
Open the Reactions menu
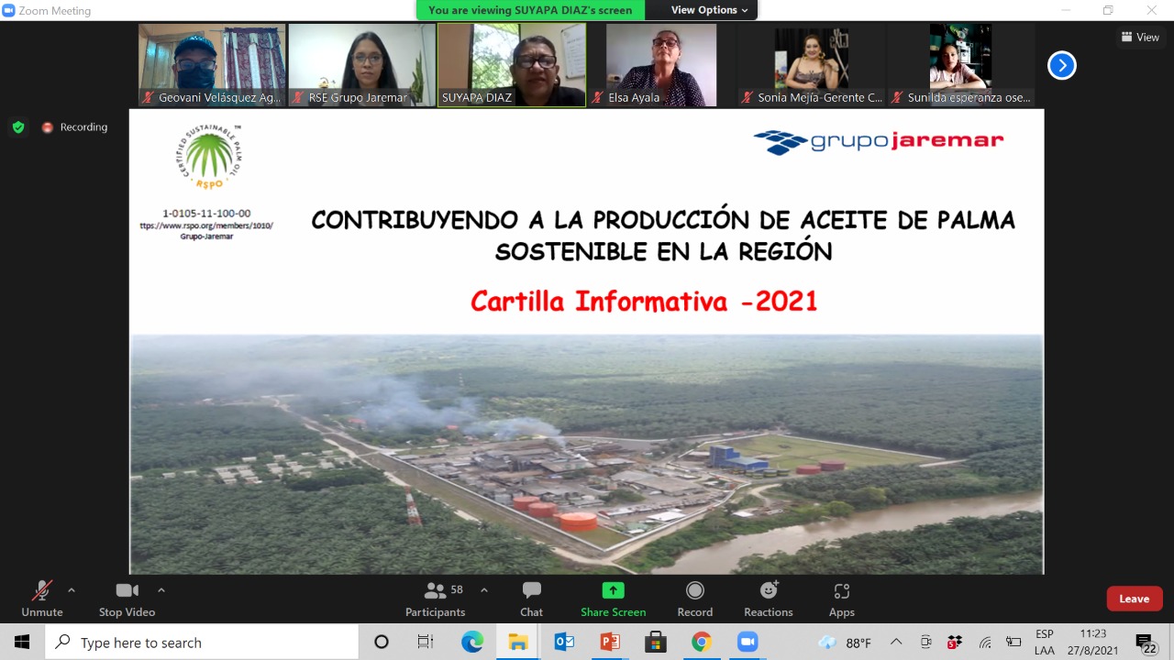(768, 599)
